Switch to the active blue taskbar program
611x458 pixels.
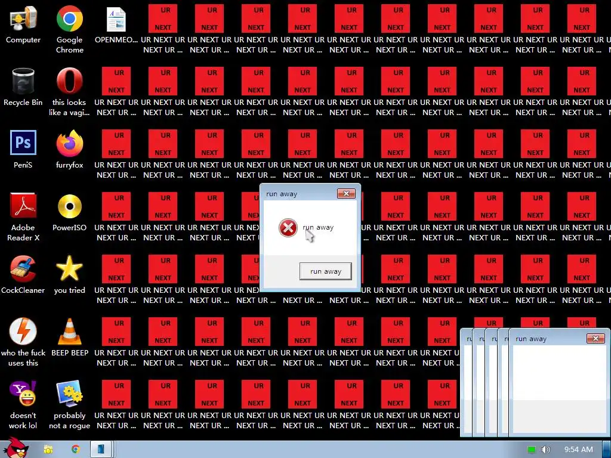(102, 449)
